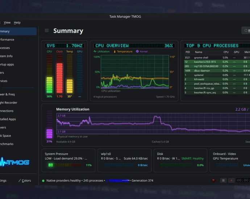Click the TMOG logo in the sidebar
The height and width of the screenshot is (199, 250).
pos(14,162)
